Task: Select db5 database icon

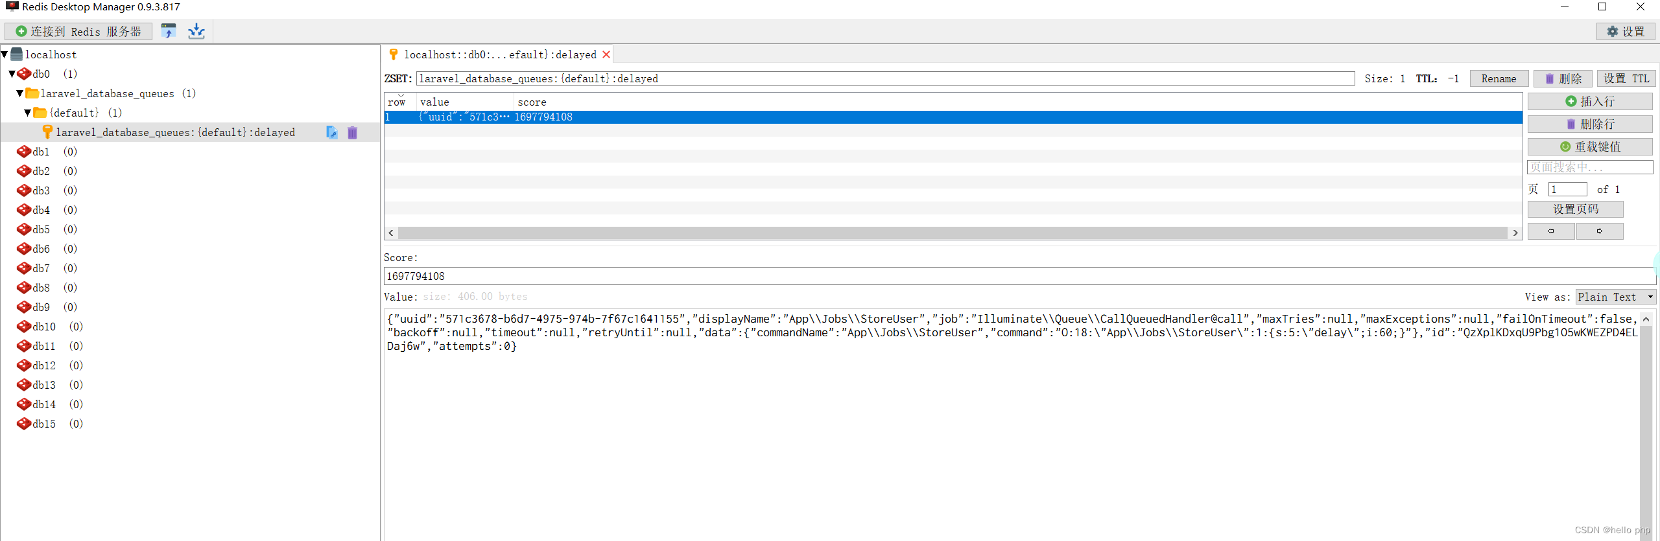Action: (x=24, y=229)
